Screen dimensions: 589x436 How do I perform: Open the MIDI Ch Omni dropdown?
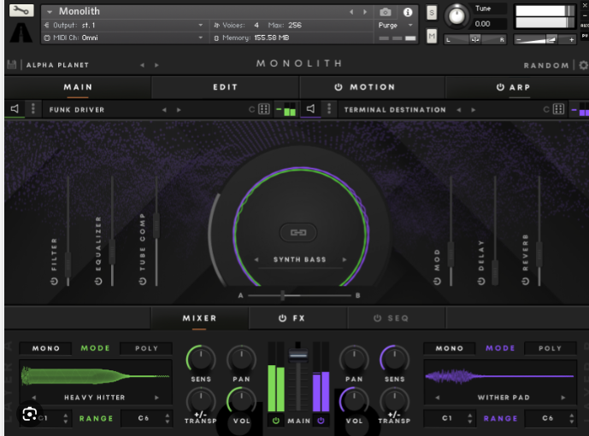point(201,38)
